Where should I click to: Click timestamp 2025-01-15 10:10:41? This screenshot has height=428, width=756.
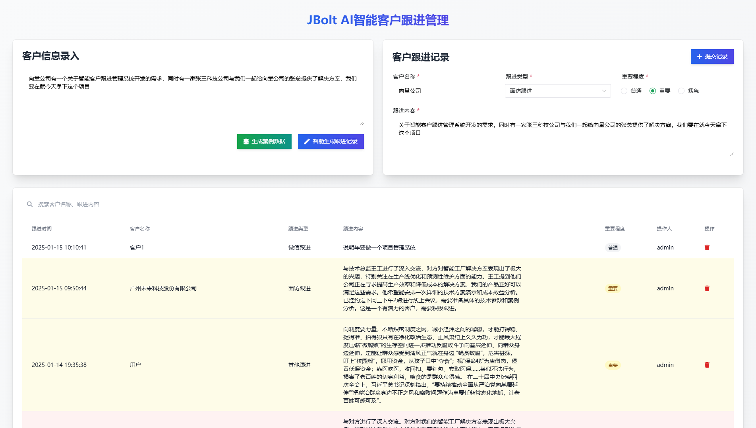point(59,248)
